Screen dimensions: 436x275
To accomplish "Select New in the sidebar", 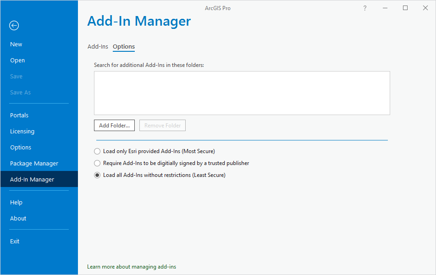I will tap(16, 44).
